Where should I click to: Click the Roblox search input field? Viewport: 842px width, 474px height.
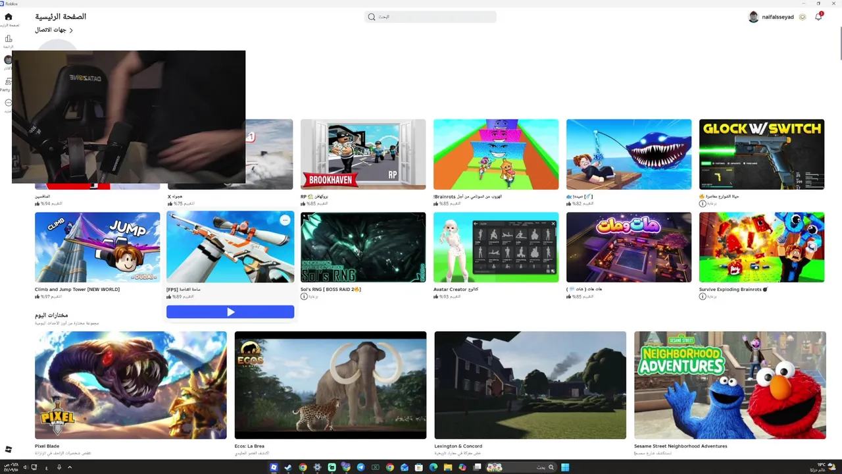coord(430,16)
